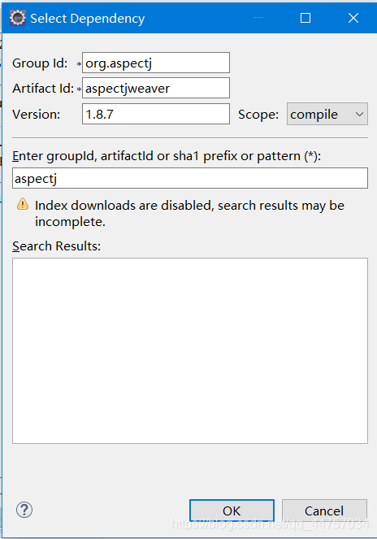The height and width of the screenshot is (539, 377).
Task: Dismiss the dialog with Cancel
Action: tap(324, 511)
